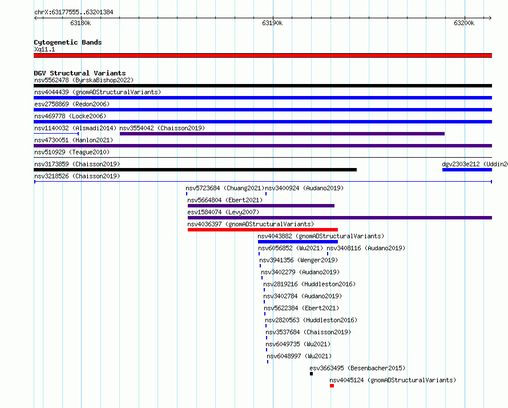508x408 pixels.
Task: Select nsv510929 (Teague2010) label
Action: pyautogui.click(x=72, y=152)
